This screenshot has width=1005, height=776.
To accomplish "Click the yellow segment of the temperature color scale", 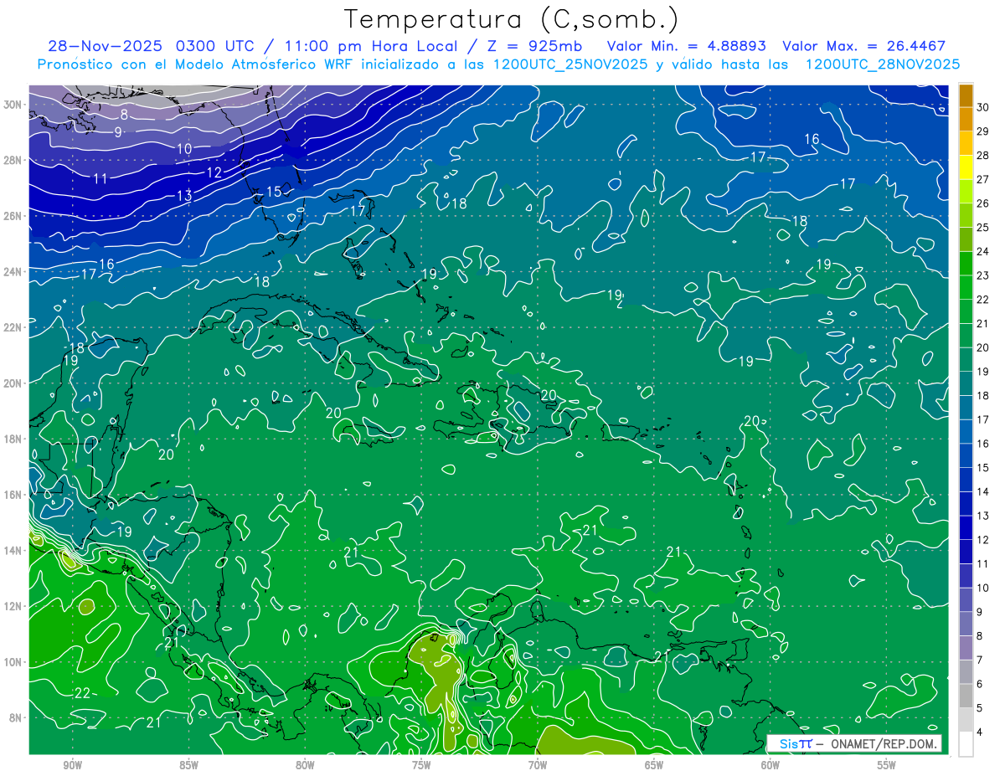I will click(966, 168).
